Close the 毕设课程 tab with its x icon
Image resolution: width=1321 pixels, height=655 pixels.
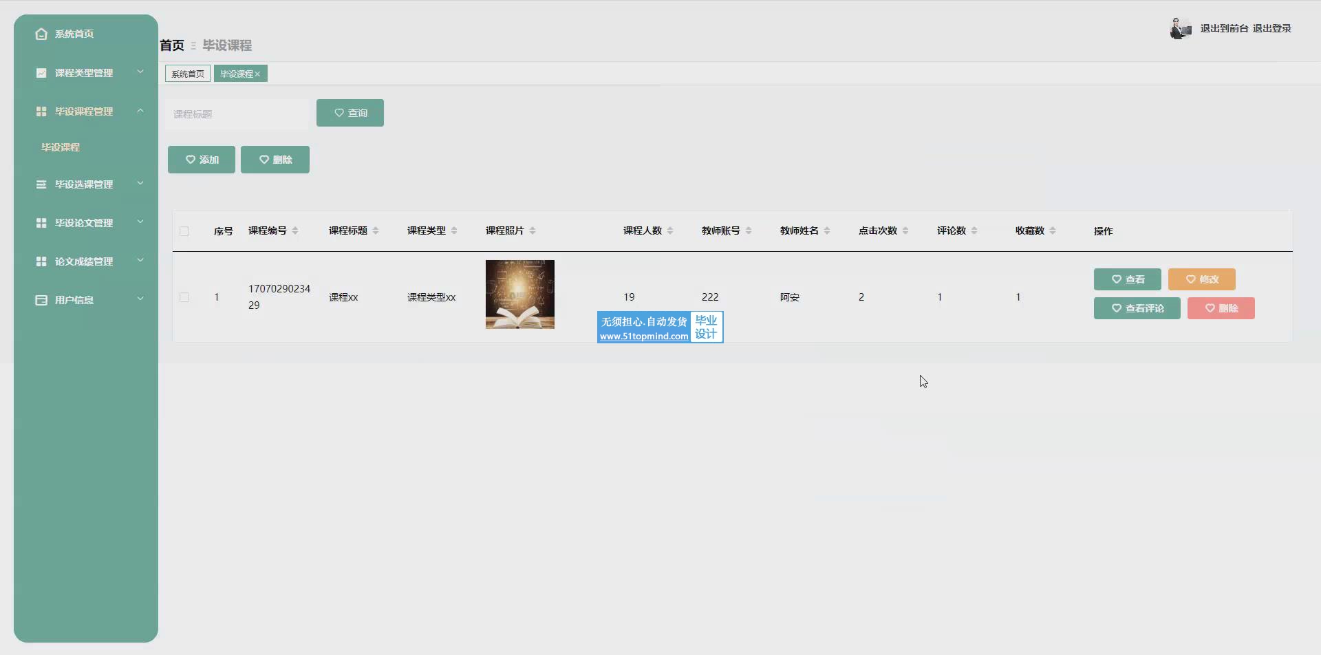[x=257, y=74]
